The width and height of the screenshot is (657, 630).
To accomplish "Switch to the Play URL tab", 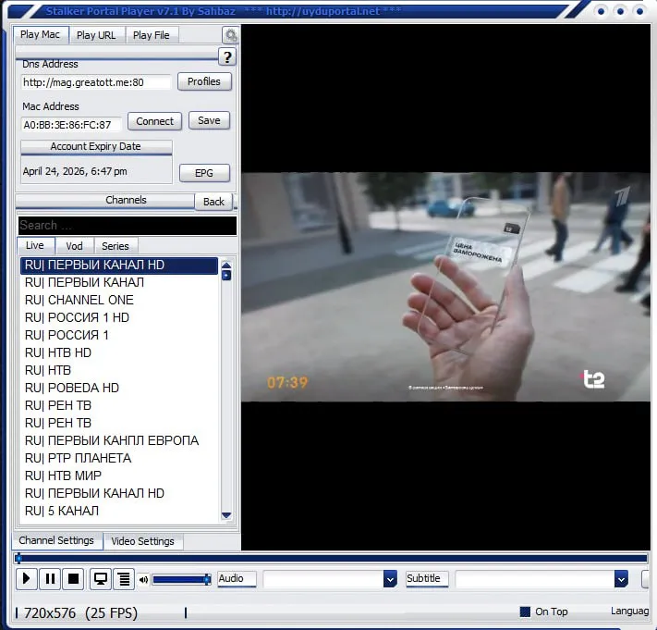I will tap(96, 35).
